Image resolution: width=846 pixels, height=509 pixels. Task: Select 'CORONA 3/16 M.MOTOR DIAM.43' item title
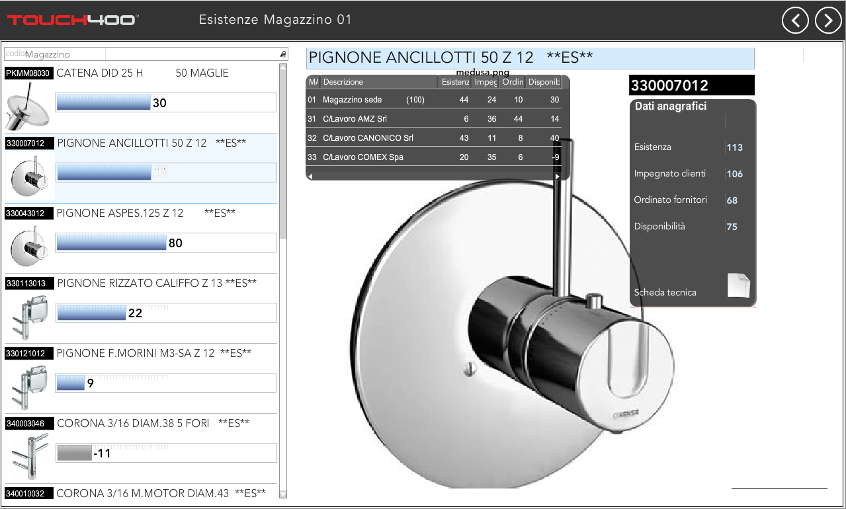tap(161, 493)
